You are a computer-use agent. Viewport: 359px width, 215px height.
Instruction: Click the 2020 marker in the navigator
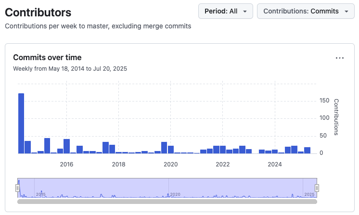coord(175,194)
